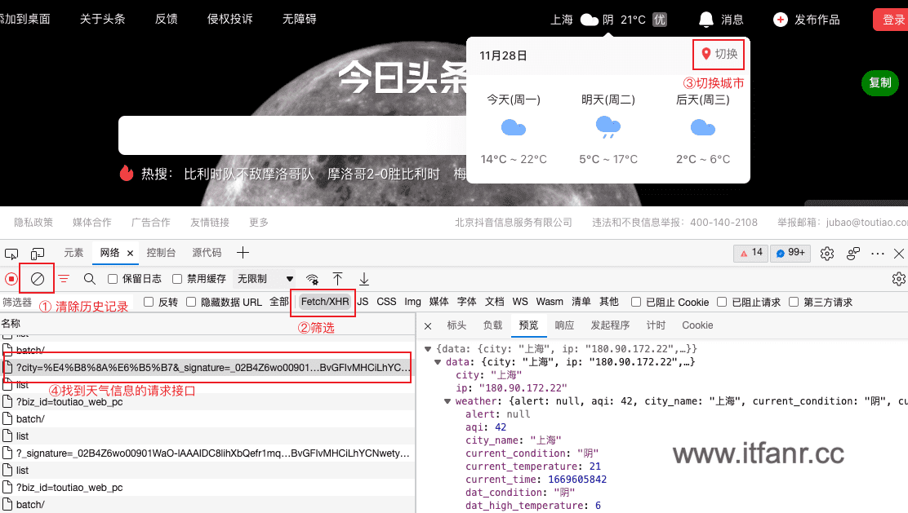Select the ?city= weather request row
This screenshot has width=908, height=513.
[x=207, y=367]
